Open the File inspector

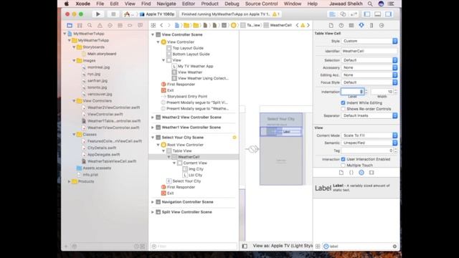331,26
